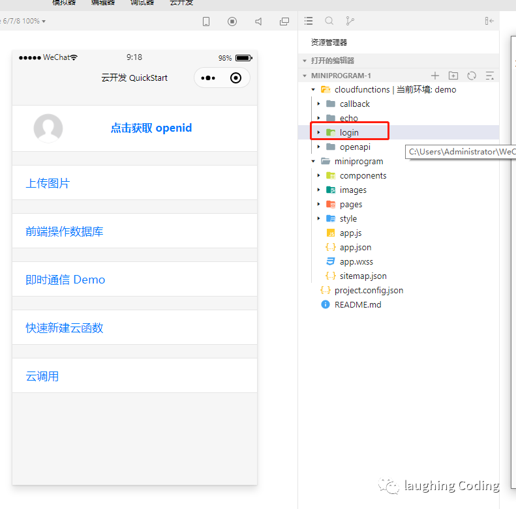
Task: Toggle the device rotation phone icon
Action: 206,22
